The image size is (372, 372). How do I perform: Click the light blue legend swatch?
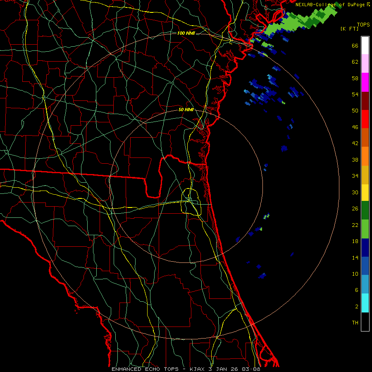tap(365, 284)
